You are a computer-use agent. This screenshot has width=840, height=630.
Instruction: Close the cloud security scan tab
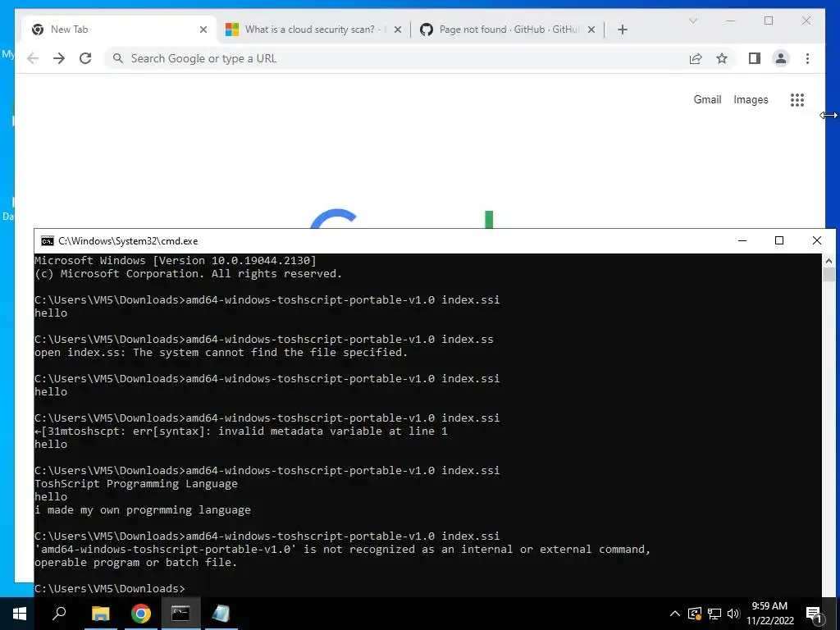(398, 30)
